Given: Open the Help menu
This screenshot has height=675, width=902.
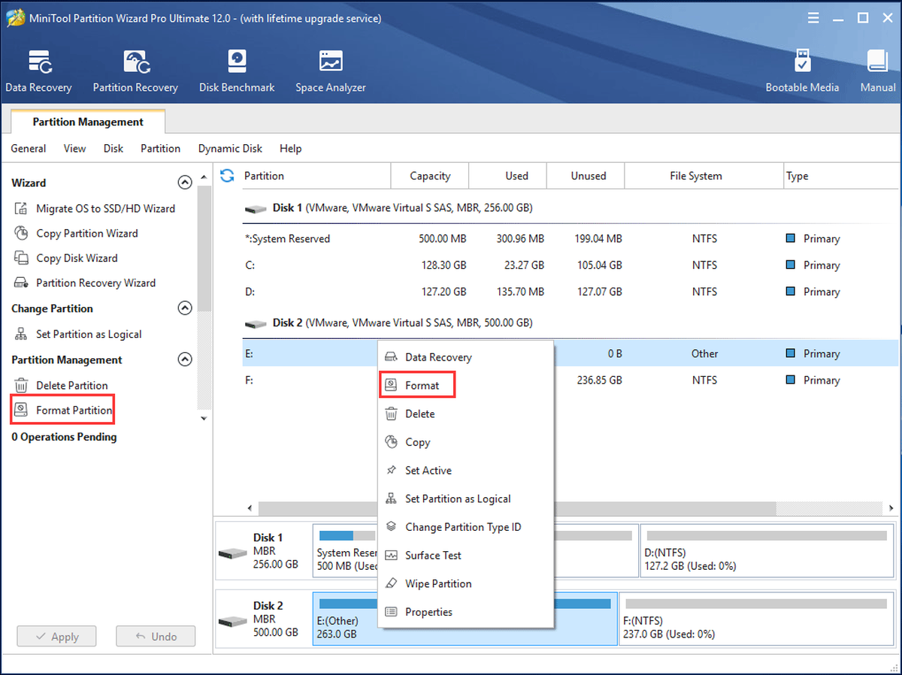Looking at the screenshot, I should (x=290, y=149).
